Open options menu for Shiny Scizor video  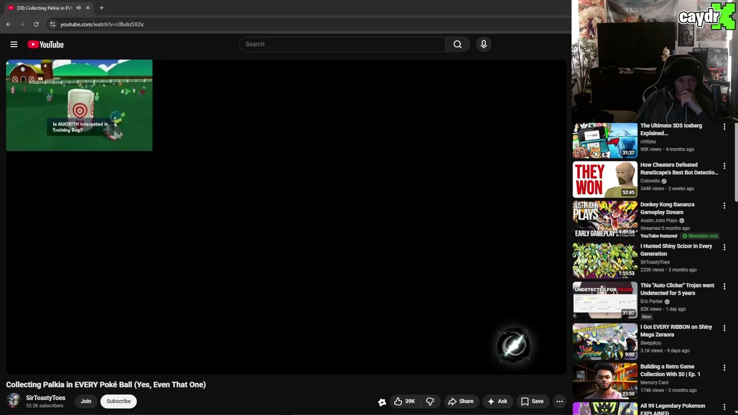click(724, 247)
